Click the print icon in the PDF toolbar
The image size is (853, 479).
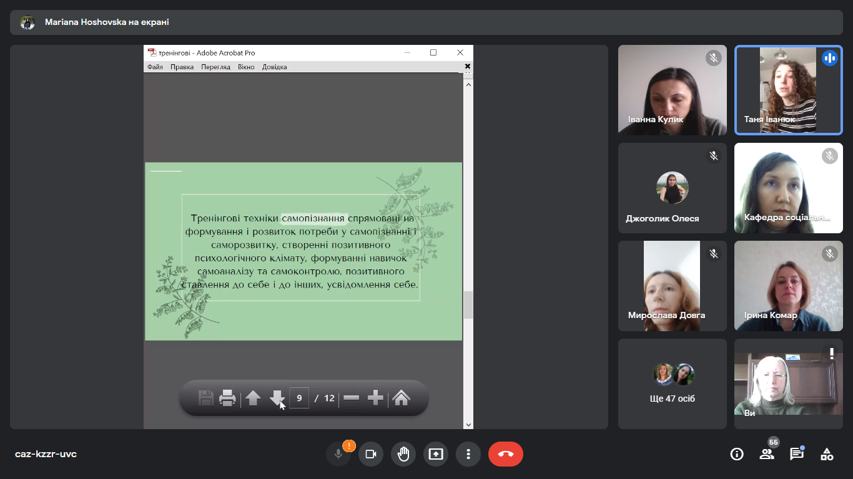pyautogui.click(x=227, y=398)
